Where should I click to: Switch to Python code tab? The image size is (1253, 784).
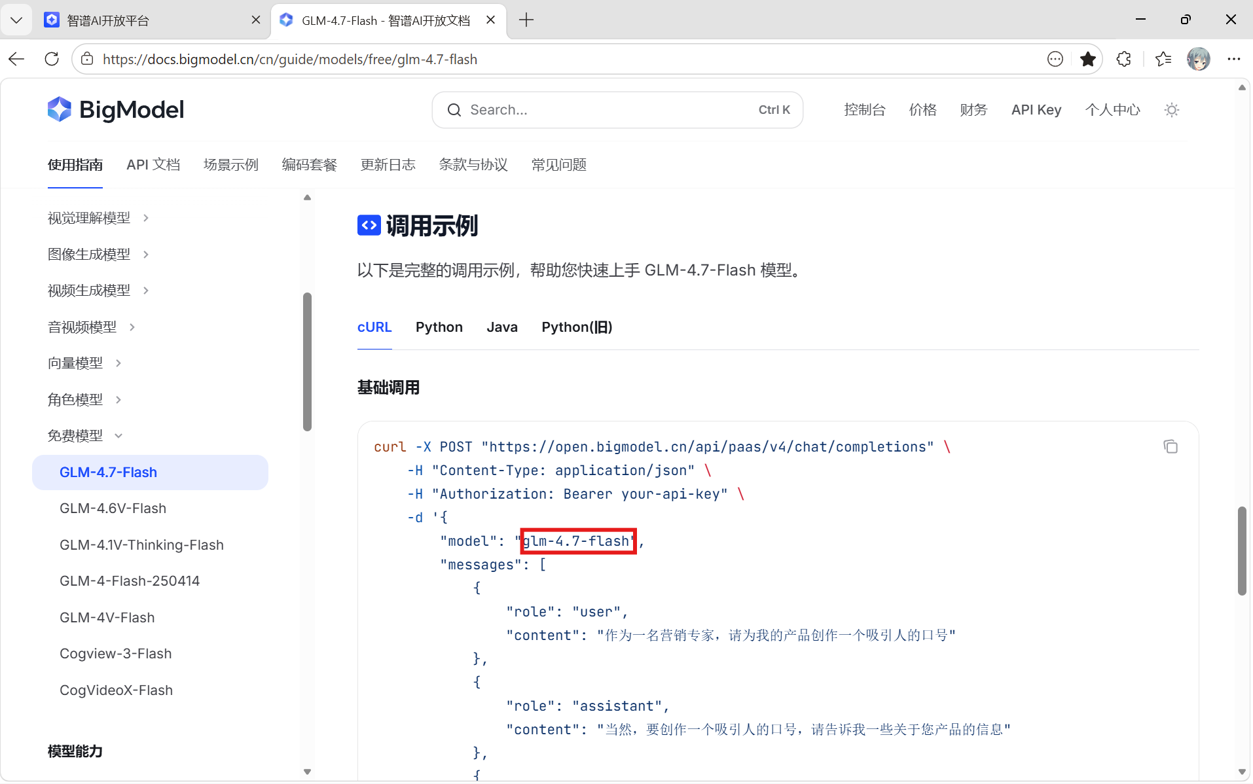coord(439,327)
